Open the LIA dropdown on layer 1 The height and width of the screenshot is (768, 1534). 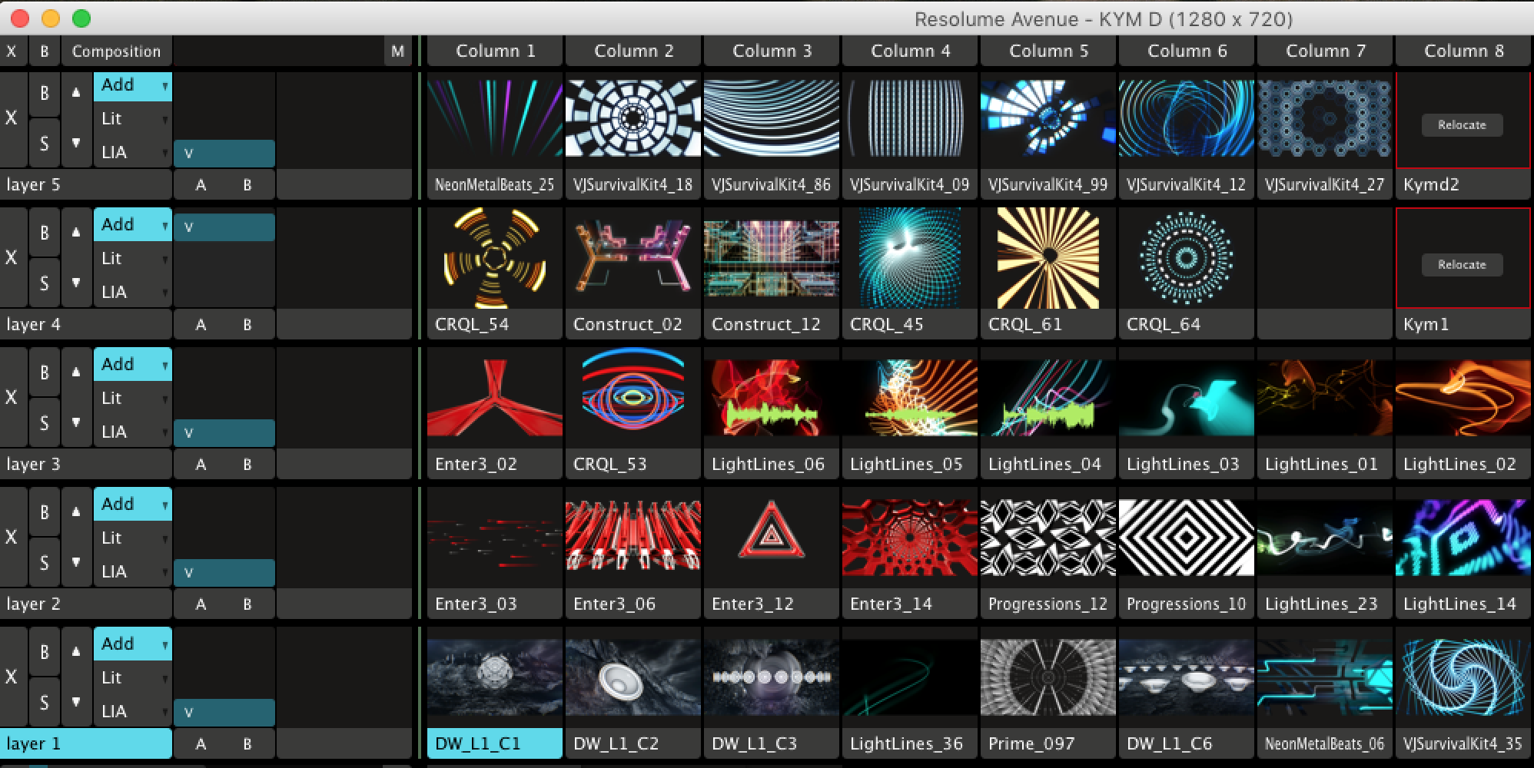(132, 711)
